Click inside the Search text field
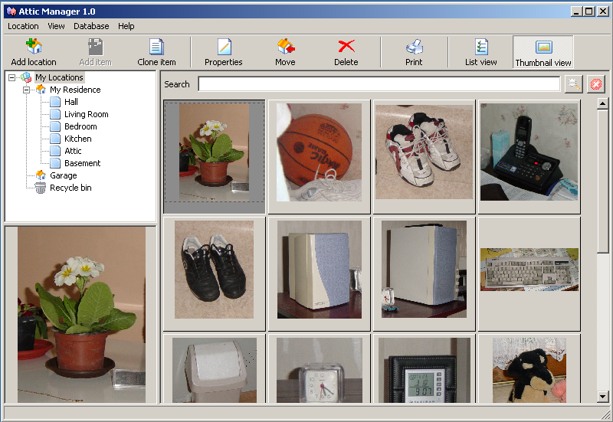Viewport: 613px width, 422px height. tap(379, 84)
